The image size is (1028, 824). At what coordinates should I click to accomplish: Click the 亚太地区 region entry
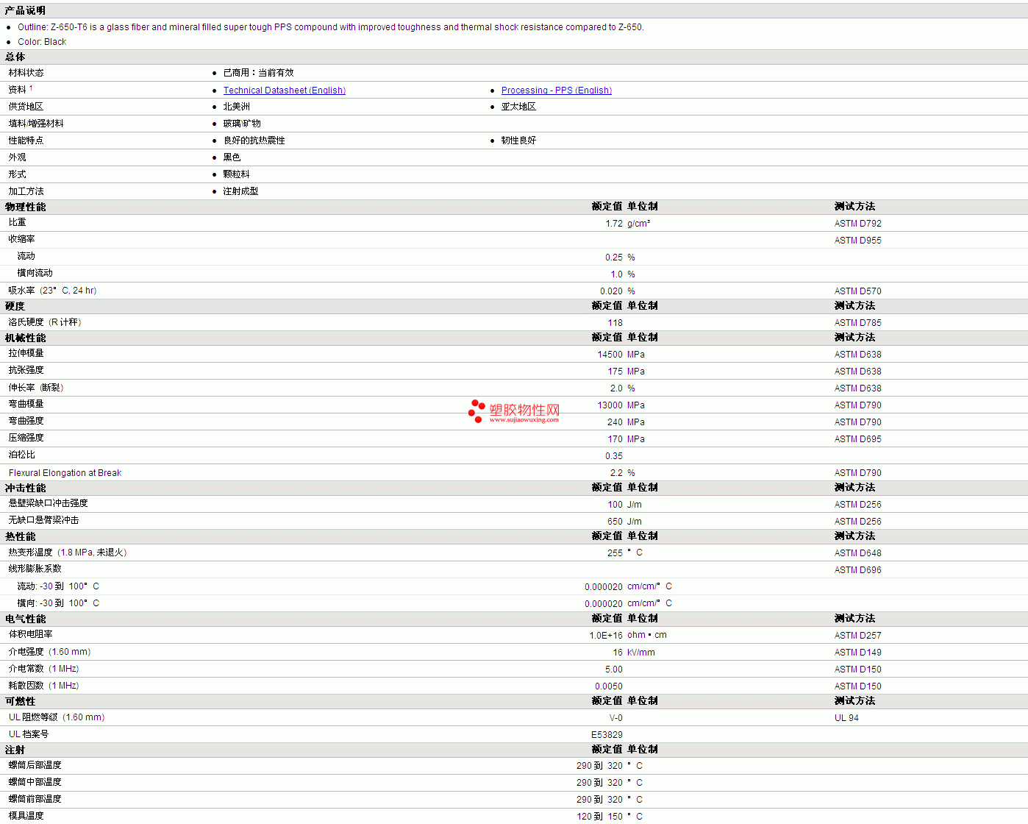pyautogui.click(x=519, y=107)
